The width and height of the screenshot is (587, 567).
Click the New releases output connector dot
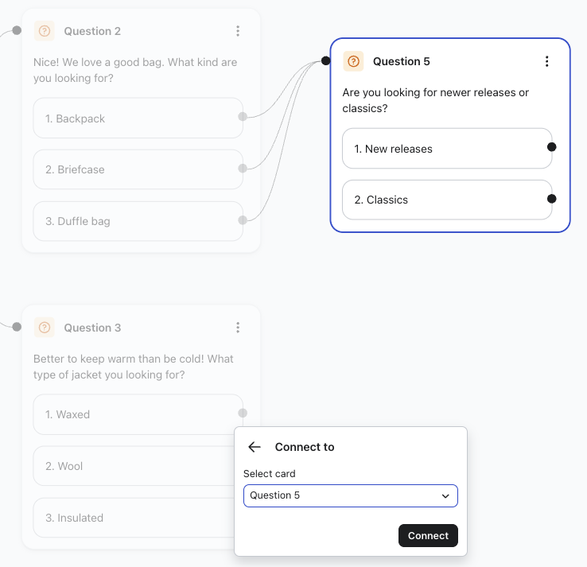[552, 147]
